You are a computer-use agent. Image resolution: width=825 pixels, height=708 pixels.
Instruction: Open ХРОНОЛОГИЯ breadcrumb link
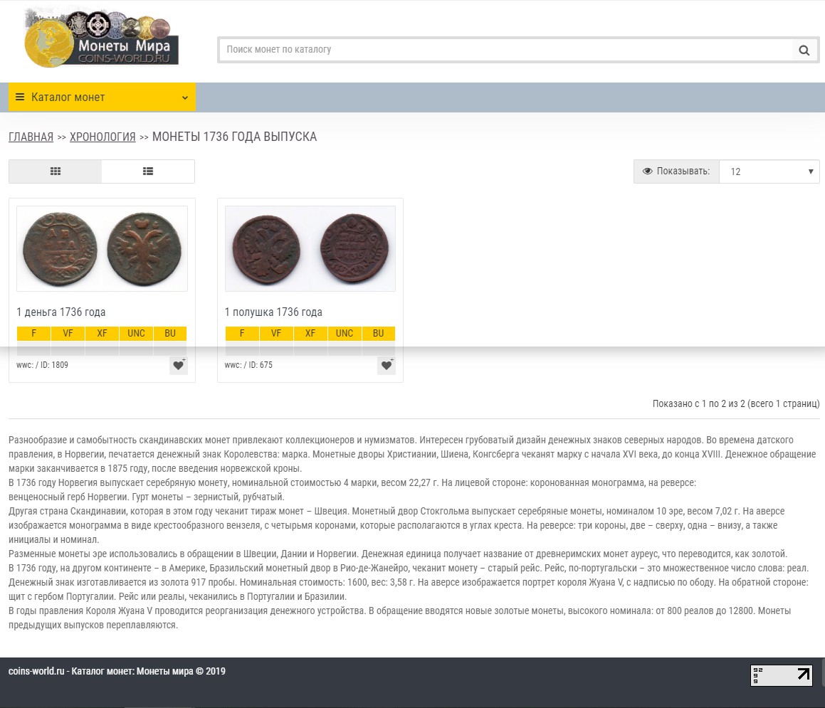coord(103,137)
